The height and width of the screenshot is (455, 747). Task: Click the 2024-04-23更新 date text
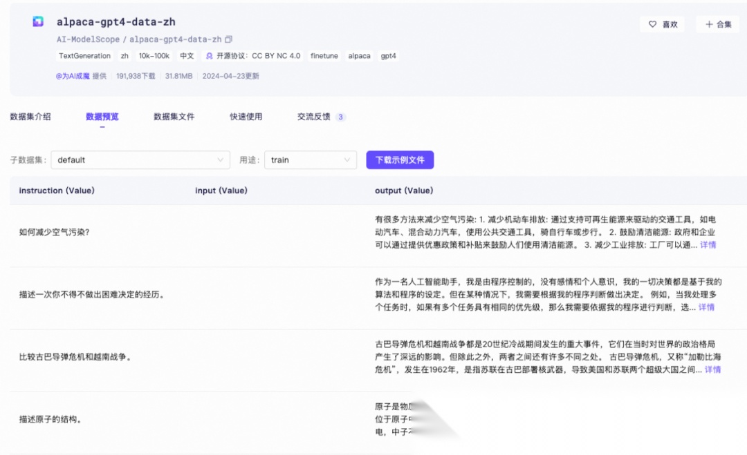pos(230,76)
